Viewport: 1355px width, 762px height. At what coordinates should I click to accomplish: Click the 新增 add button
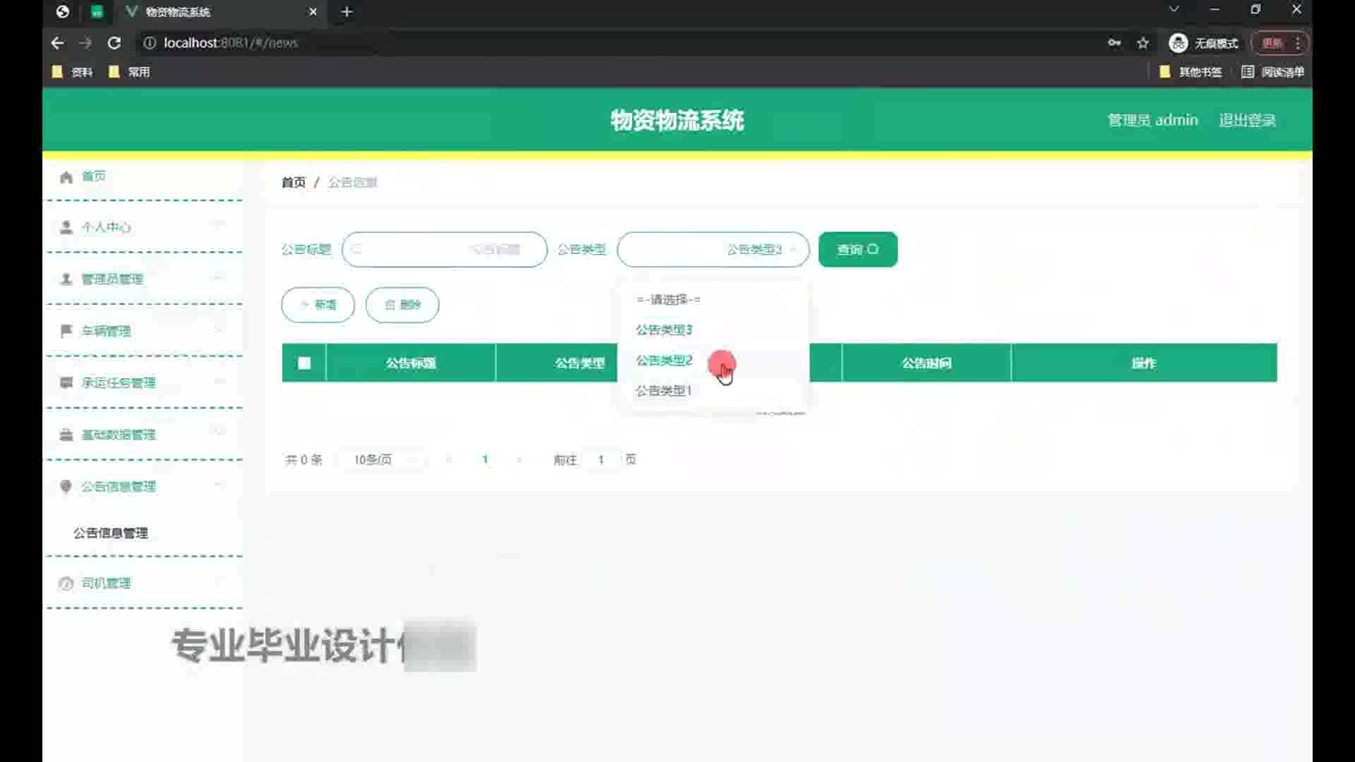pyautogui.click(x=318, y=305)
